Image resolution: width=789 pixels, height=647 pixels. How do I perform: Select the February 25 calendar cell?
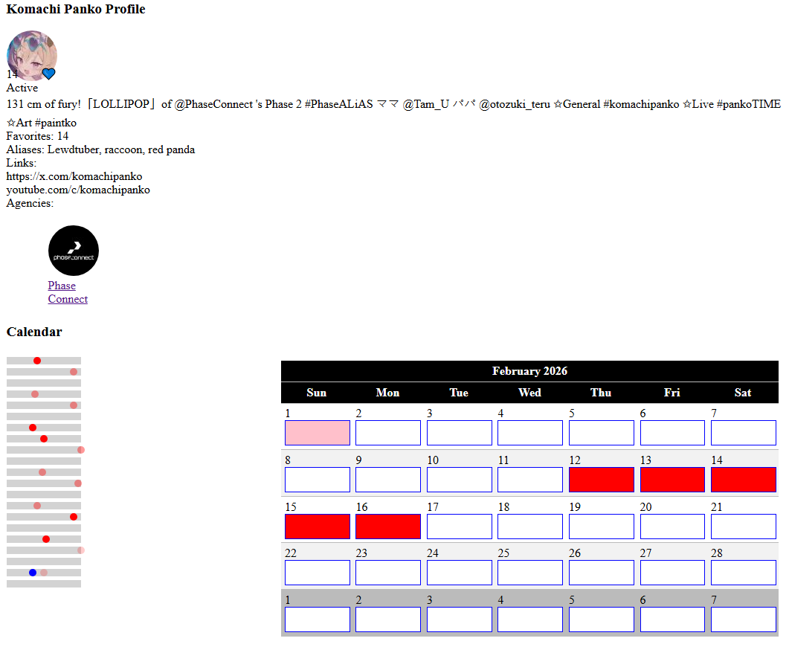530,573
